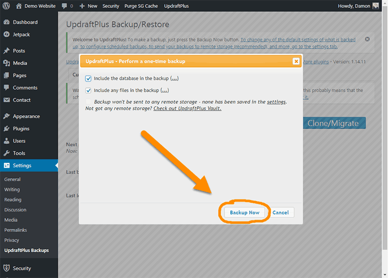Toggle Include the database in the backup
The width and height of the screenshot is (388, 278).
(x=89, y=78)
